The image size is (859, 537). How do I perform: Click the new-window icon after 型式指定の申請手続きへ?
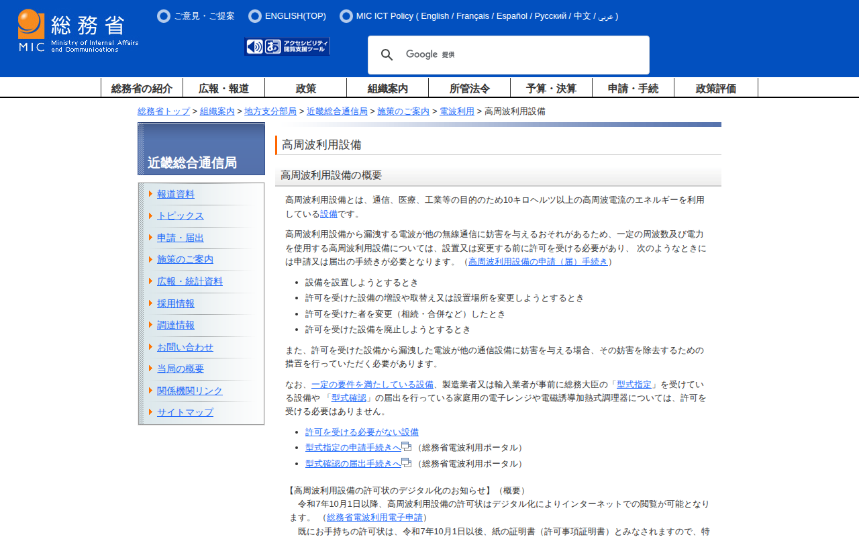pyautogui.click(x=406, y=447)
